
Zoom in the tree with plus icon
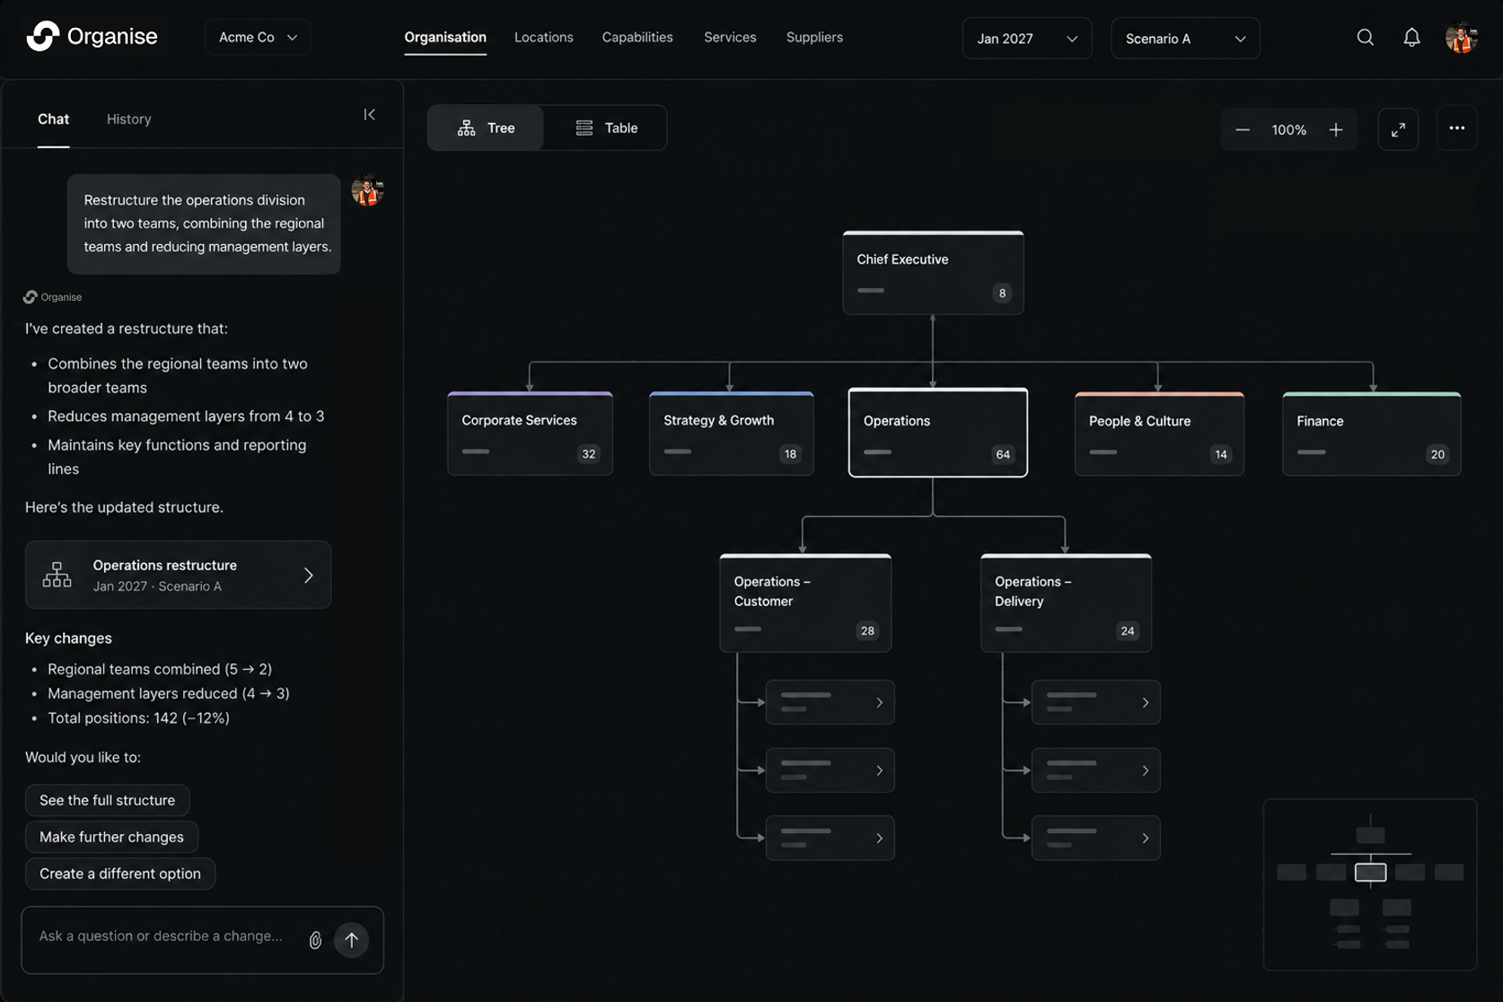pyautogui.click(x=1336, y=130)
